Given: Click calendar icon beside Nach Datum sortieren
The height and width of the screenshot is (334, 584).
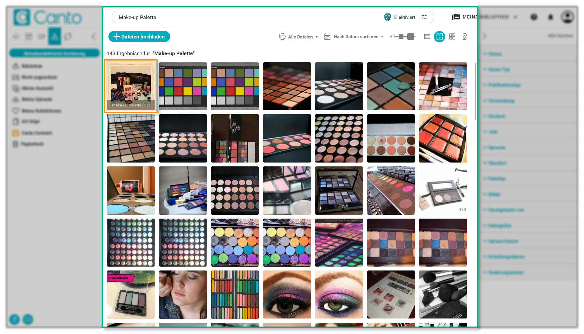Looking at the screenshot, I should pyautogui.click(x=327, y=37).
